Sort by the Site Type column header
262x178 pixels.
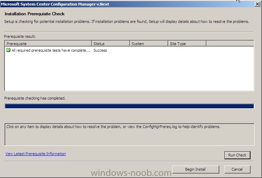(187, 43)
